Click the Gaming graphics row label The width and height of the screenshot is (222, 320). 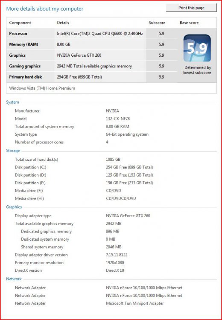pyautogui.click(x=25, y=66)
